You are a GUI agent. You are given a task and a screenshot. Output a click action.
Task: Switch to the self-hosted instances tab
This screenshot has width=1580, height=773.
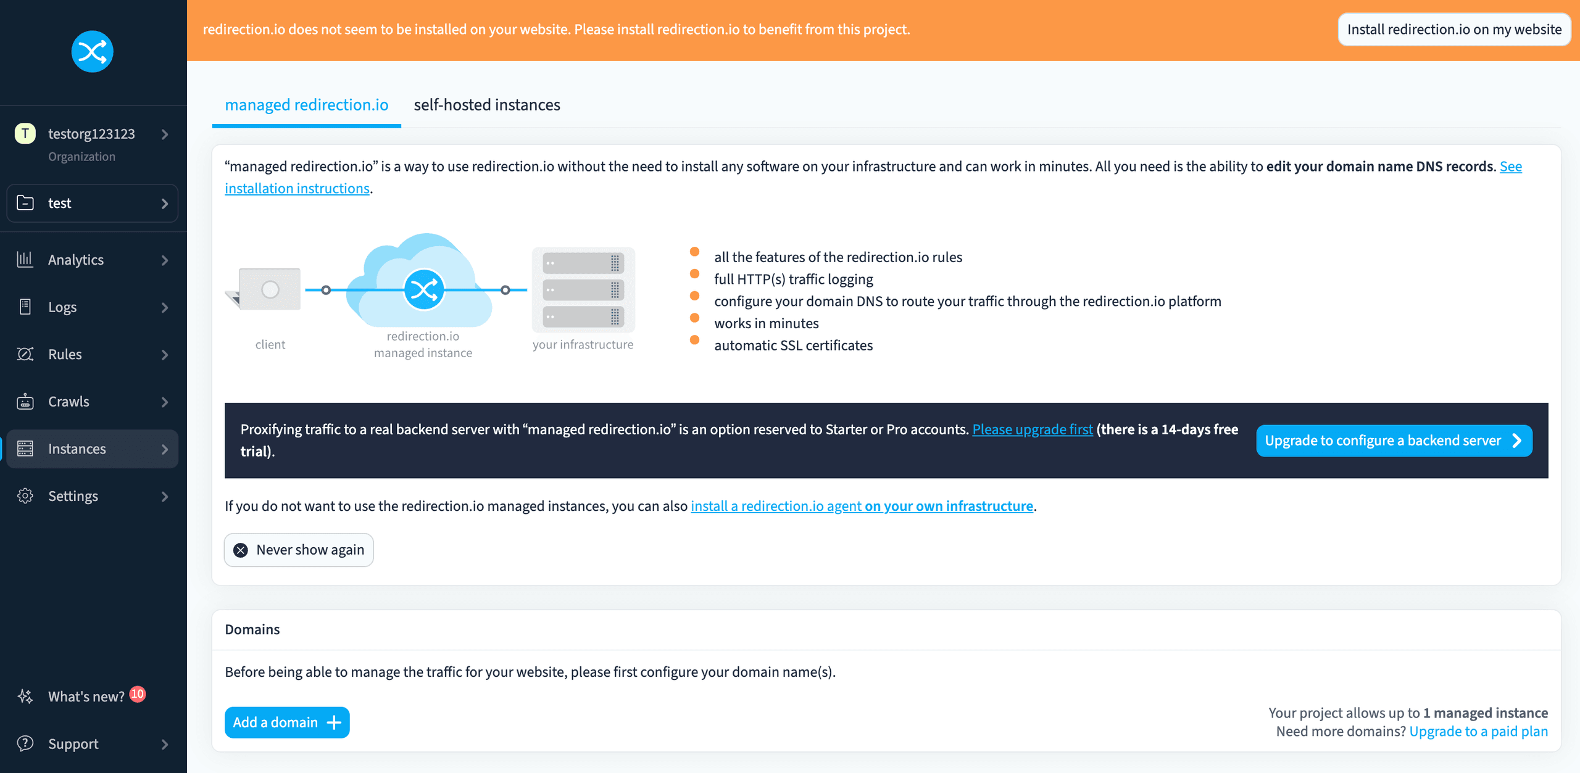(x=487, y=105)
